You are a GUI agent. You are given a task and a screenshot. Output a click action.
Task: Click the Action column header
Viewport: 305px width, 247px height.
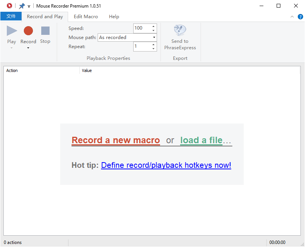pos(42,70)
